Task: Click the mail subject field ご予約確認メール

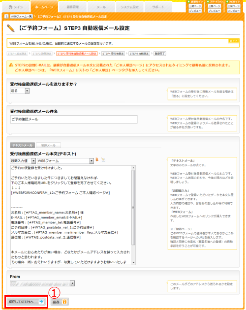Action: pos(74,119)
